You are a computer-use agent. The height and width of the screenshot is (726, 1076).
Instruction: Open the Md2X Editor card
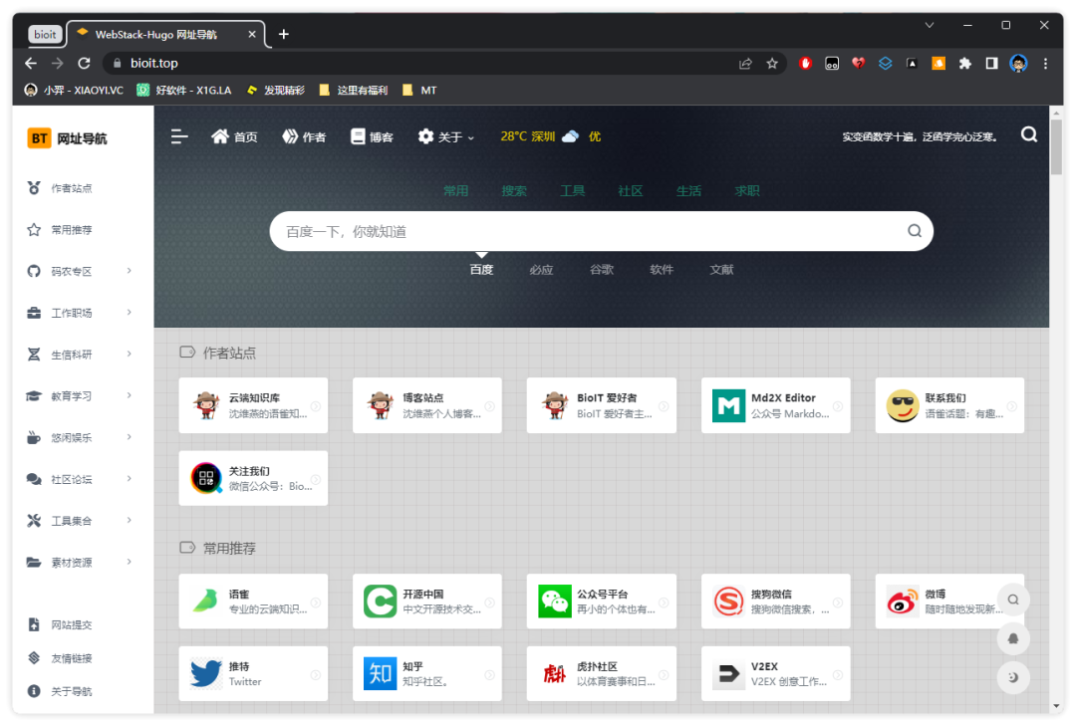pyautogui.click(x=775, y=405)
